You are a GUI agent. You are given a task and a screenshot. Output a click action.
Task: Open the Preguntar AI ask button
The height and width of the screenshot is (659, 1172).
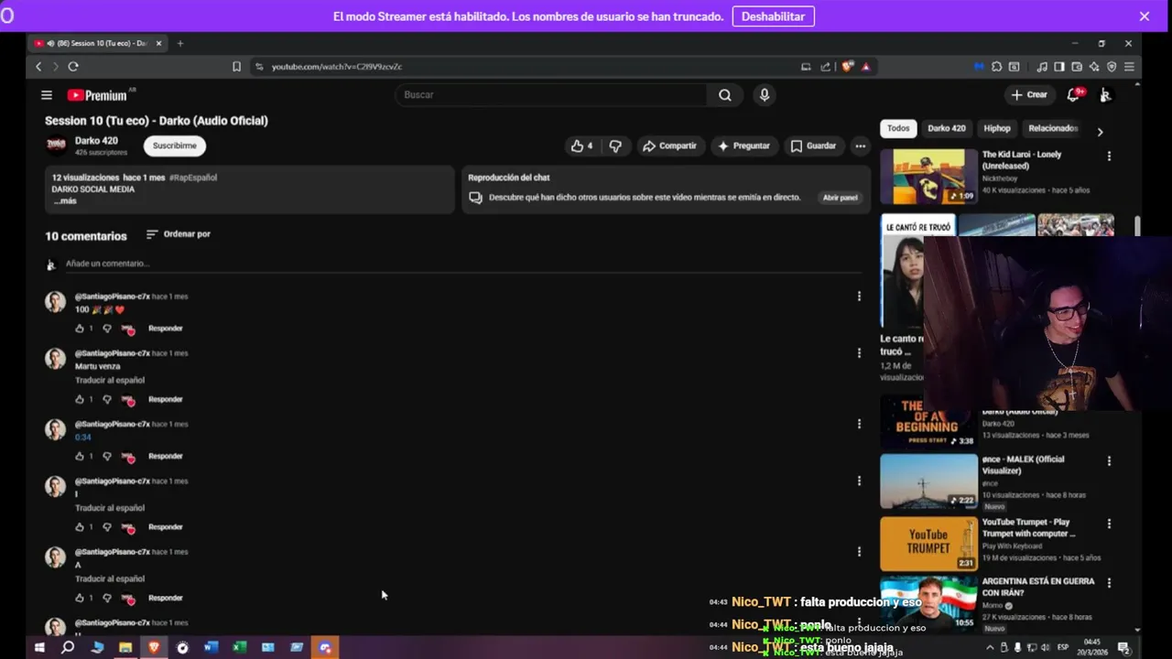pos(743,146)
